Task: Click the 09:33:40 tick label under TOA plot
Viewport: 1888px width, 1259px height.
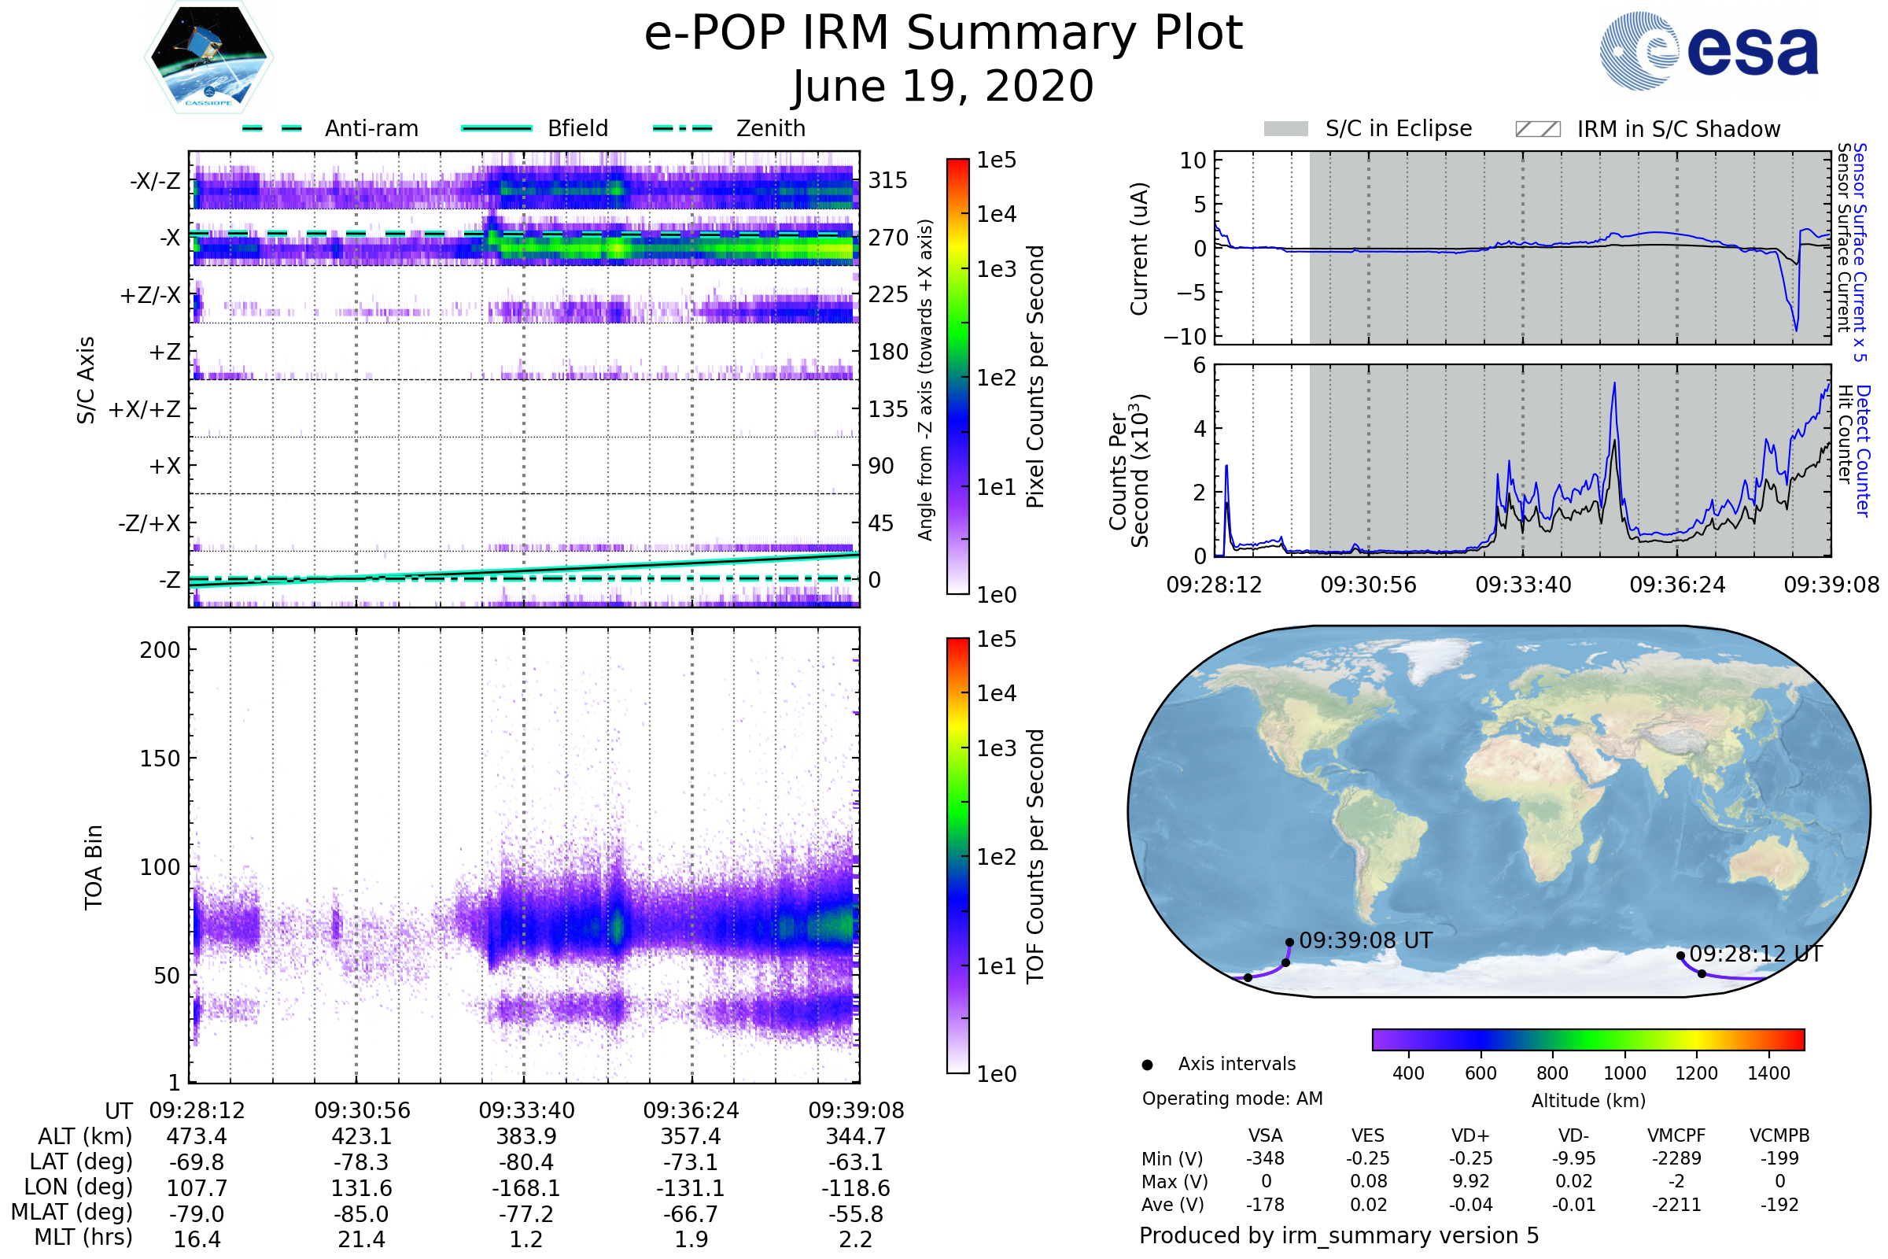Action: [x=525, y=1110]
